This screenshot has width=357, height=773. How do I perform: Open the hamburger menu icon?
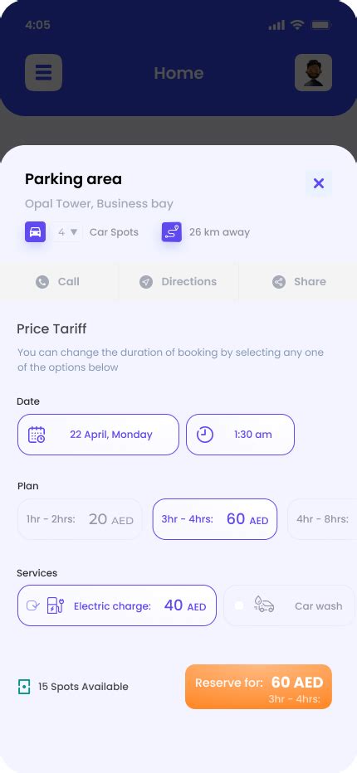coord(43,72)
